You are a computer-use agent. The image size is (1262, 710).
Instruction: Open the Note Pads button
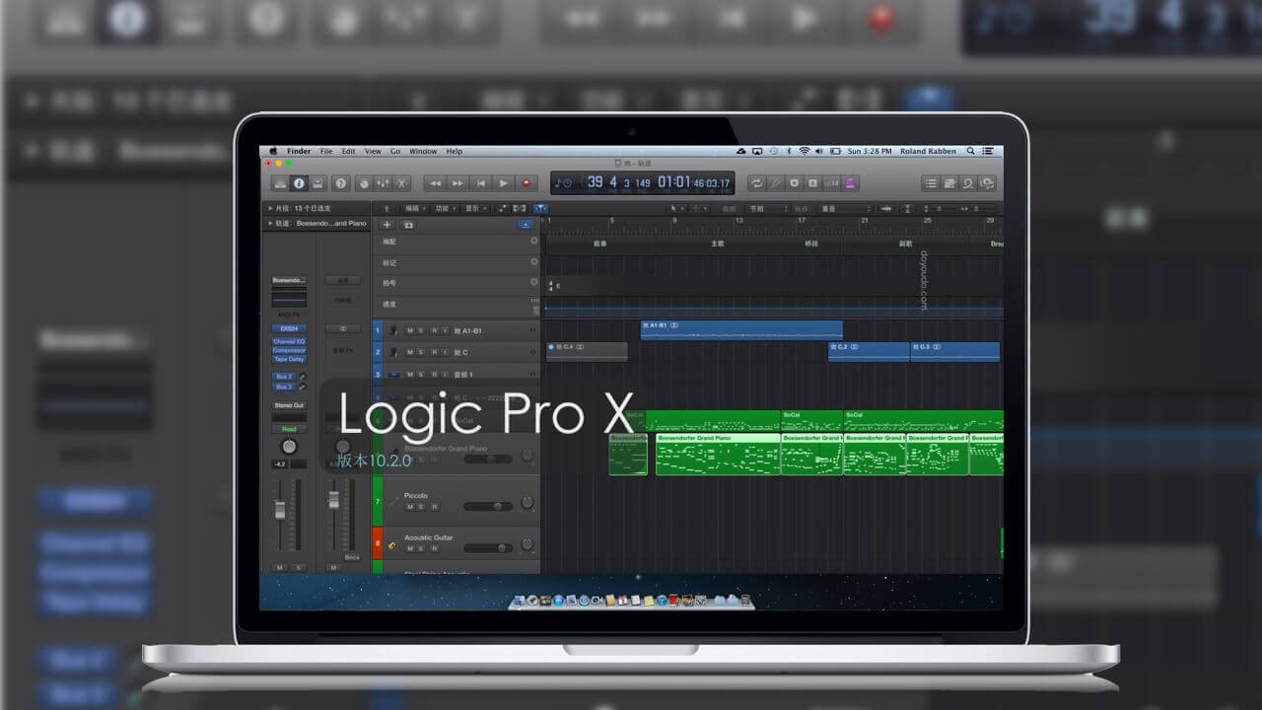click(x=948, y=183)
